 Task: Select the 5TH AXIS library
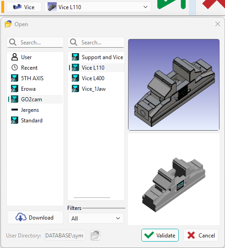(x=35, y=78)
